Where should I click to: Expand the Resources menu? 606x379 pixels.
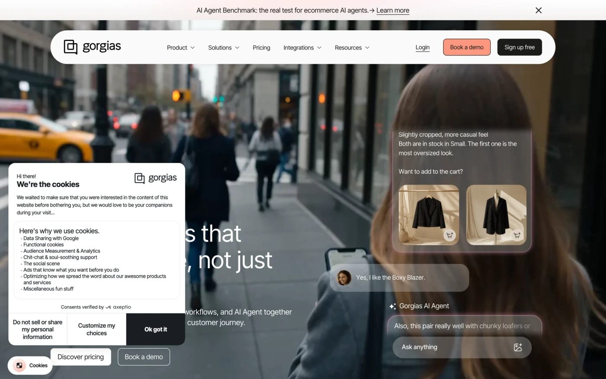pos(352,48)
